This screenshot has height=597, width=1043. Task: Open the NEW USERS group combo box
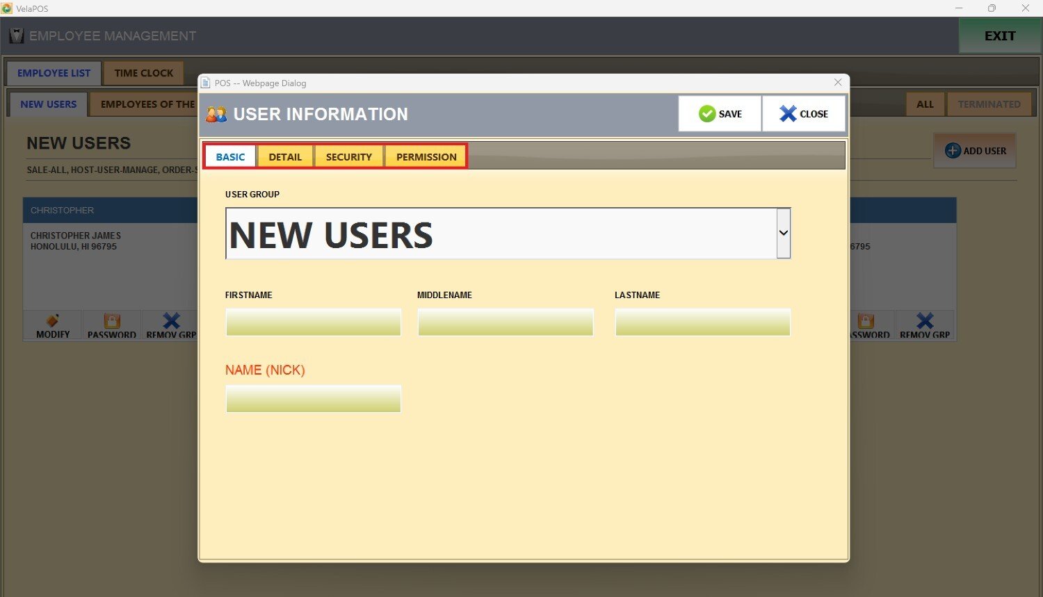point(501,234)
